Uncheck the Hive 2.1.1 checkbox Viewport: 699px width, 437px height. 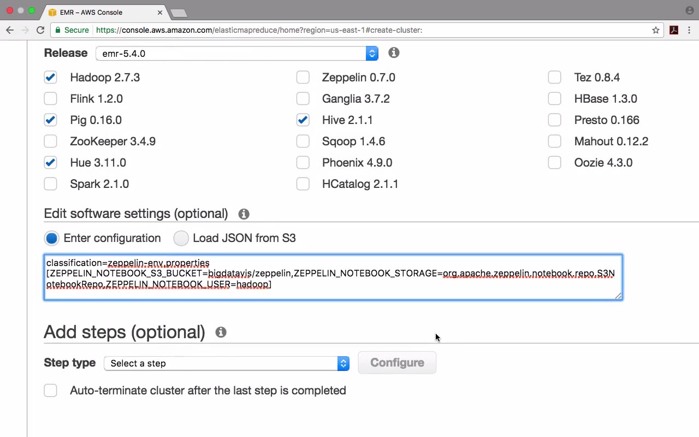[x=303, y=120]
